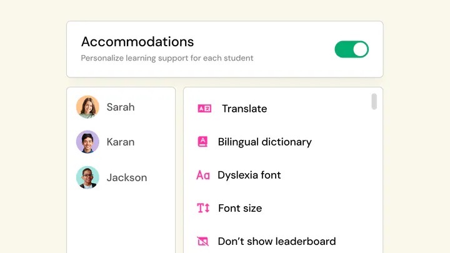This screenshot has width=450, height=253.
Task: Click Jackson's profile avatar
Action: click(87, 177)
